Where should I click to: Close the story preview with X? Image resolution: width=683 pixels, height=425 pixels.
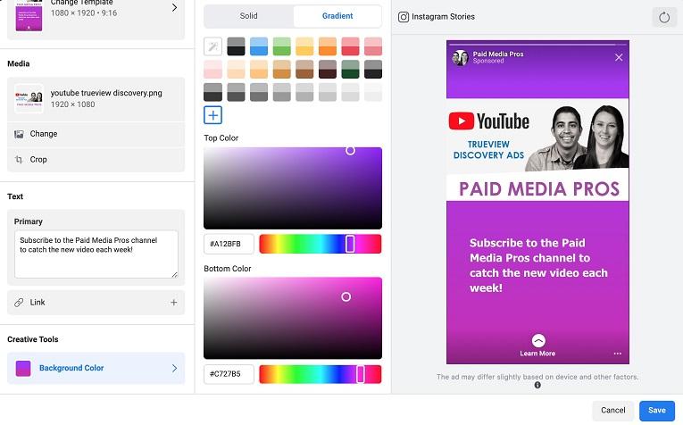pyautogui.click(x=619, y=57)
